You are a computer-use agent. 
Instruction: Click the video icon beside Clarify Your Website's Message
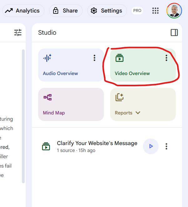(x=46, y=146)
